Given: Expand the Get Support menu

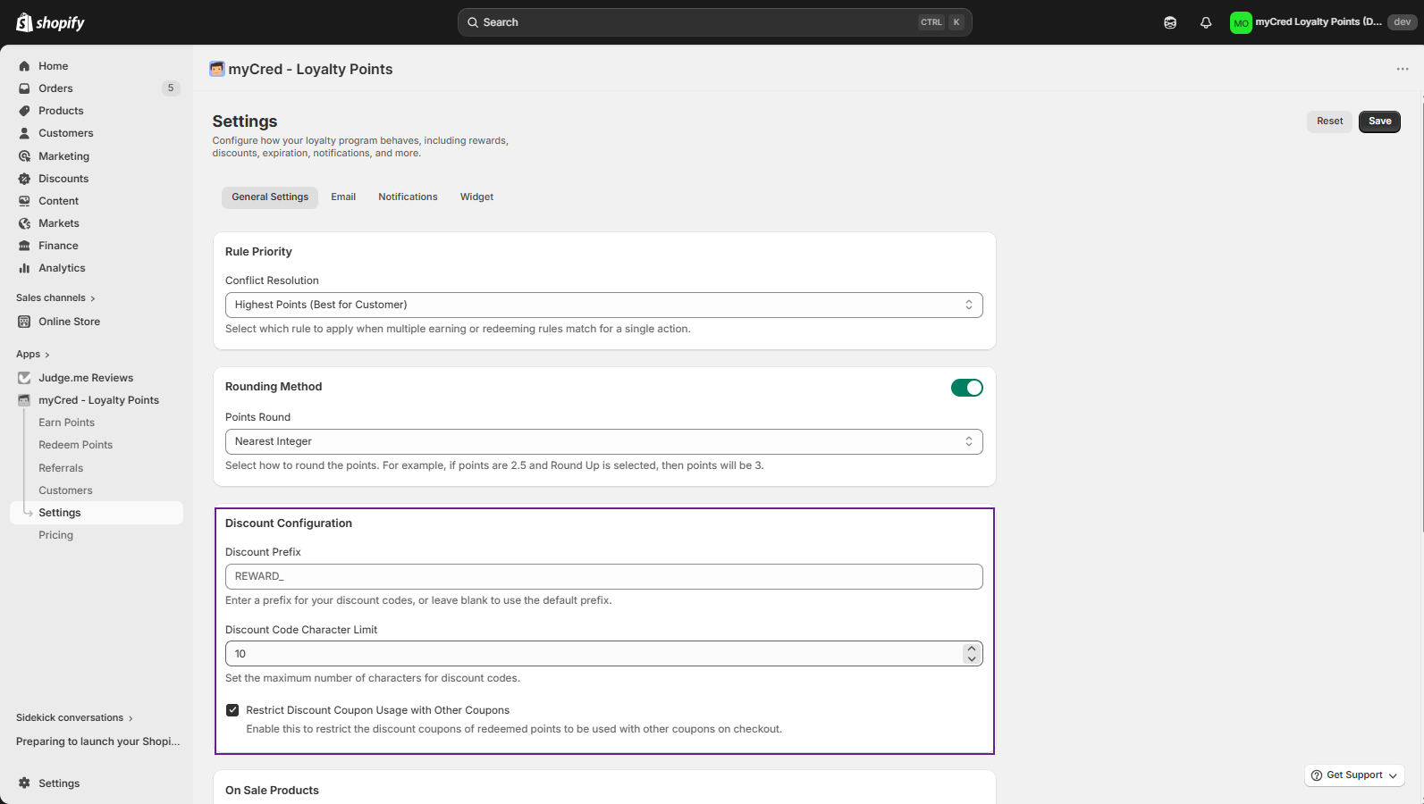Looking at the screenshot, I should pyautogui.click(x=1353, y=775).
